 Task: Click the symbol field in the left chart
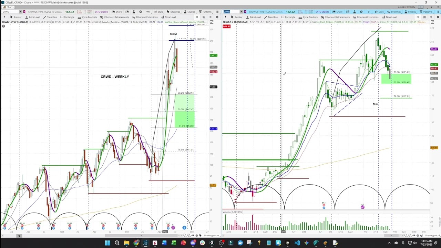[x=10, y=12]
